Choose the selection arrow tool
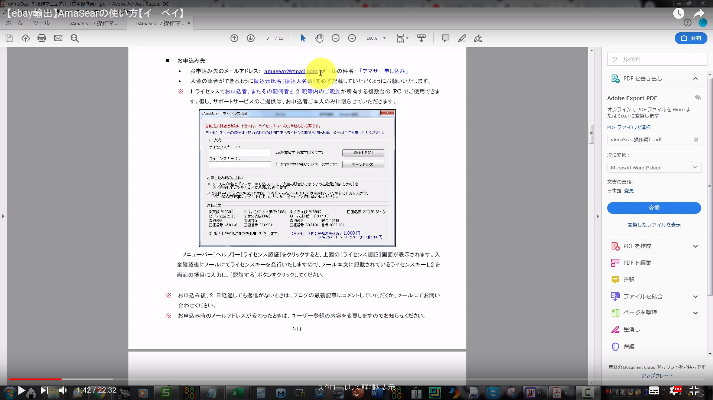The height and width of the screenshot is (400, 713). pyautogui.click(x=303, y=38)
